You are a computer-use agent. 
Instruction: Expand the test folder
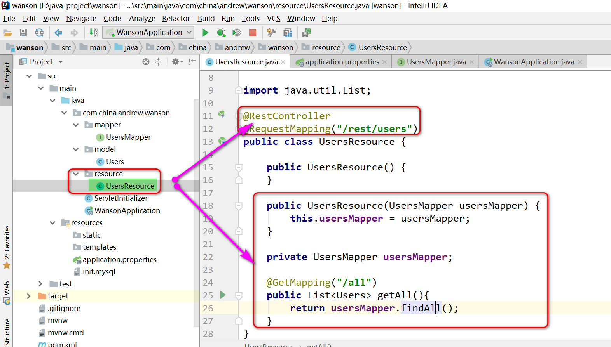pos(40,284)
